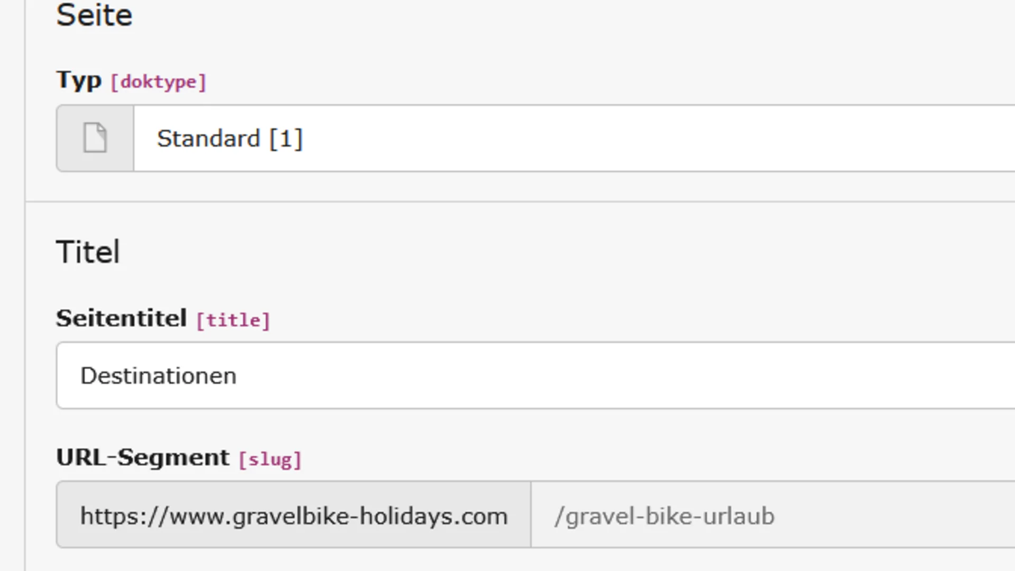Click the page document icon beside Standard [1]
Screen dimensions: 1015x571
click(95, 138)
